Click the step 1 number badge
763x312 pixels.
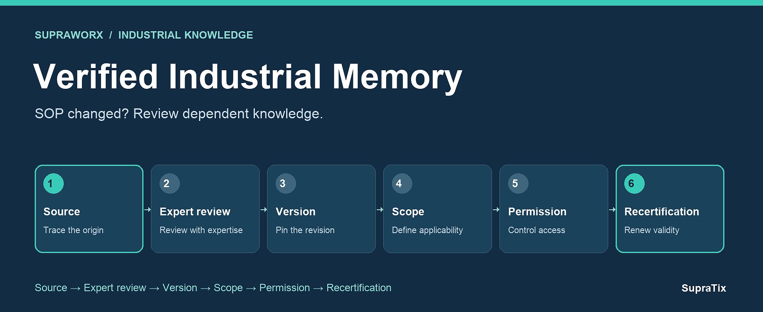point(53,183)
